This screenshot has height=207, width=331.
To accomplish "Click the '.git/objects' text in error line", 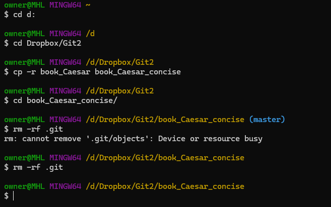I will click(x=120, y=139).
